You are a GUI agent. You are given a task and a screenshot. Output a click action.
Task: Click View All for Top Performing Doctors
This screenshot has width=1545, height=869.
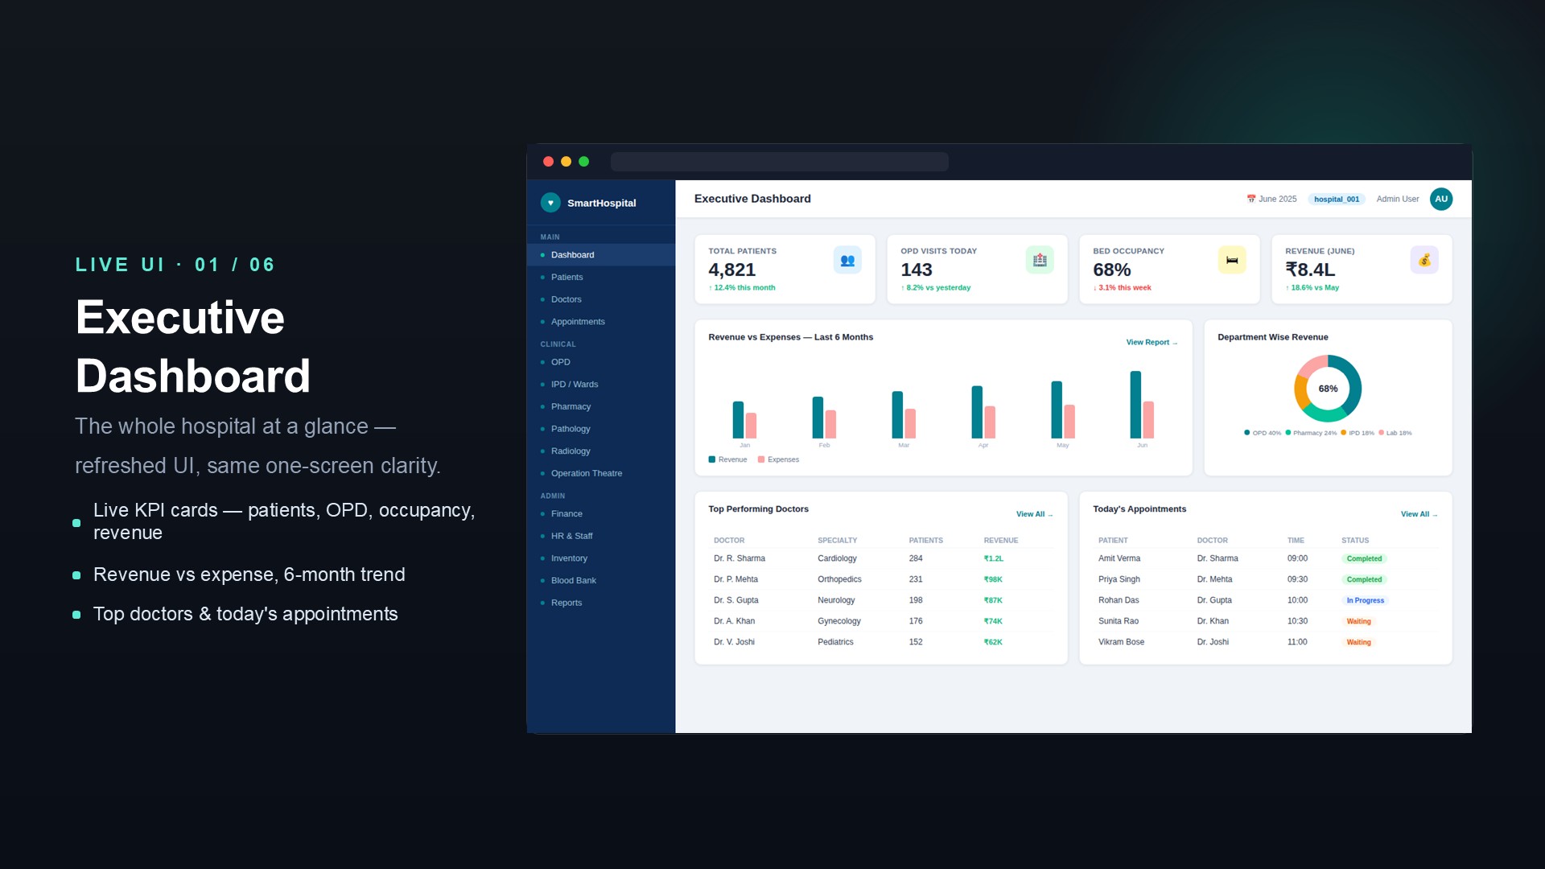tap(1034, 514)
